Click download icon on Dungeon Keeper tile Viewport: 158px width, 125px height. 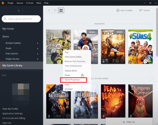(131, 116)
